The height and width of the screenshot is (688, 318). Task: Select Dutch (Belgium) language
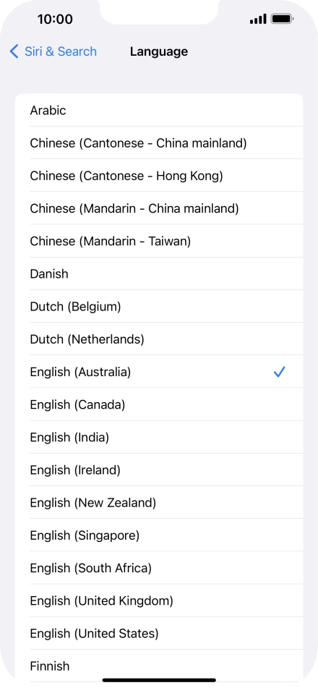click(x=159, y=306)
